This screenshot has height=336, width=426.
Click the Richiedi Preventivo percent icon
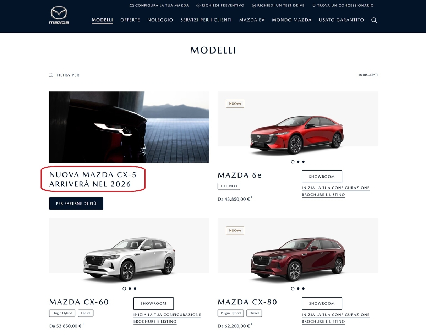coord(198,6)
